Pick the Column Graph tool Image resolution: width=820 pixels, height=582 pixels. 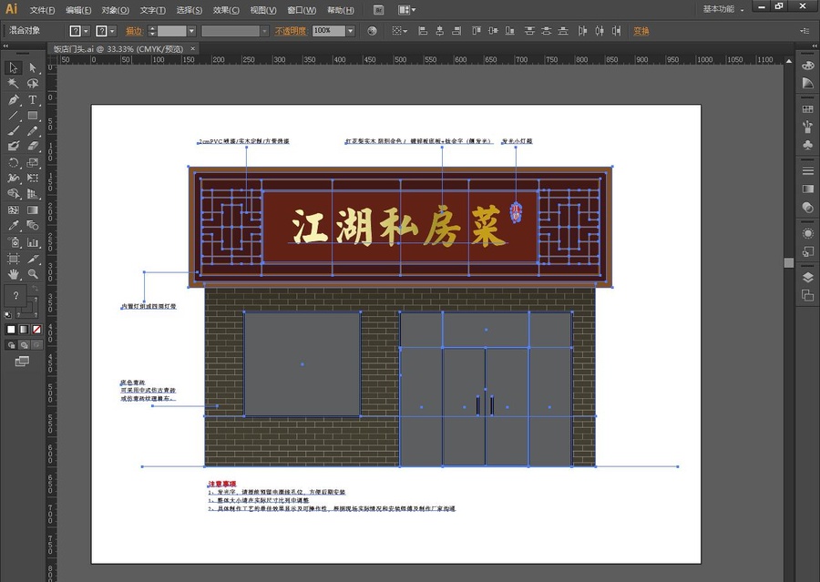tap(33, 242)
